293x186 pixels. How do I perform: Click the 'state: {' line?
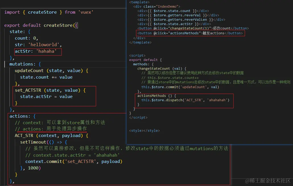click(20, 32)
